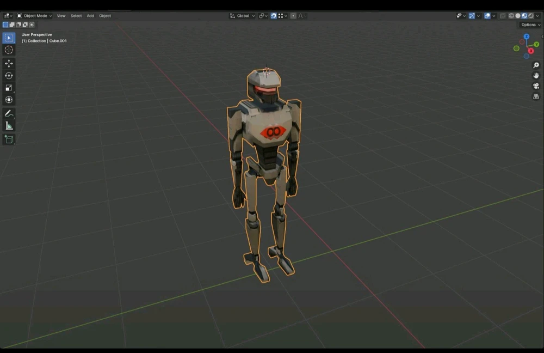Screen dimensions: 544x353
Task: Open the editor type dropdown
Action: click(x=8, y=16)
